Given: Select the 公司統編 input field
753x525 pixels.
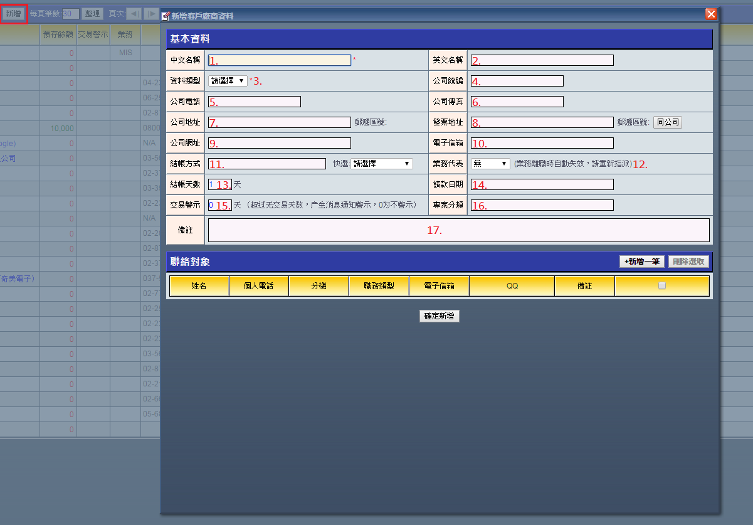Looking at the screenshot, I should (517, 81).
